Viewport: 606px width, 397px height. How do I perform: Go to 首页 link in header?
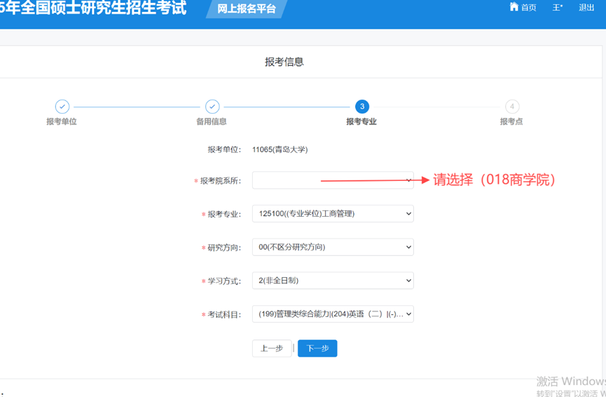point(528,8)
